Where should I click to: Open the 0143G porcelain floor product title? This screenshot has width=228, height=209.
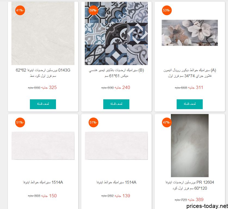click(43, 73)
